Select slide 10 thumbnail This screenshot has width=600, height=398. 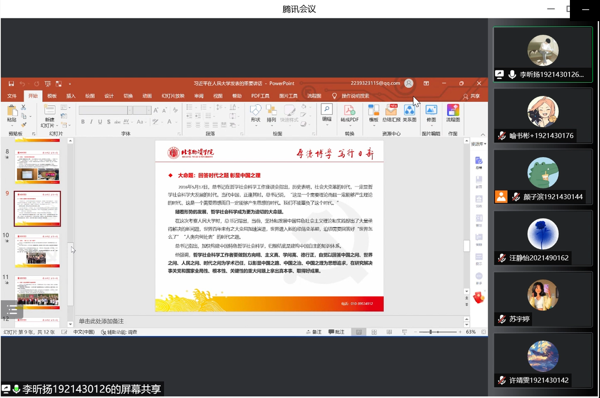tap(37, 250)
